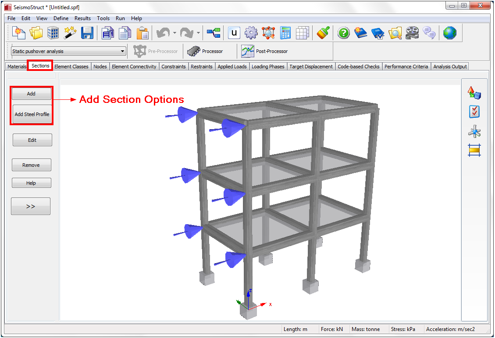The height and width of the screenshot is (338, 495).
Task: Expand the undo arrow dropdown
Action: [174, 33]
